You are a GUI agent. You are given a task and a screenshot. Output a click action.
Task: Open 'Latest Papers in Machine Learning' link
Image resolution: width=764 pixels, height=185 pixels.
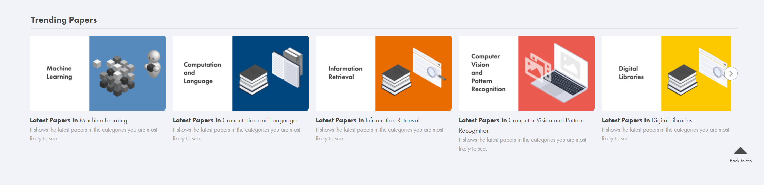(x=79, y=120)
